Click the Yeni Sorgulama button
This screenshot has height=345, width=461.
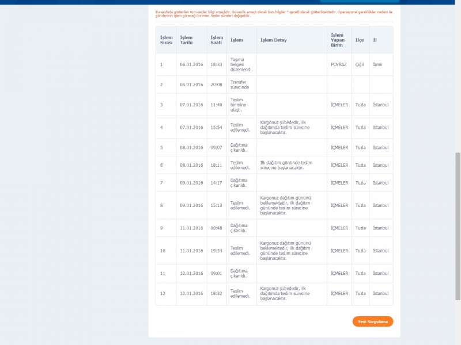coord(372,321)
